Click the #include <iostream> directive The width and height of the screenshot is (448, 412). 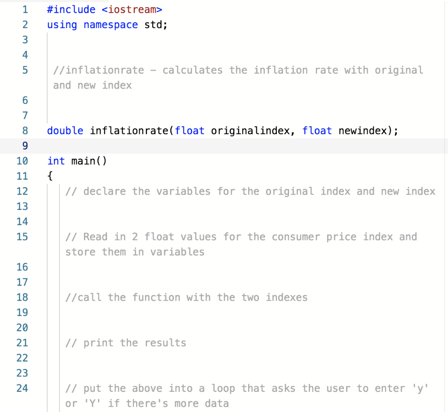click(x=105, y=9)
